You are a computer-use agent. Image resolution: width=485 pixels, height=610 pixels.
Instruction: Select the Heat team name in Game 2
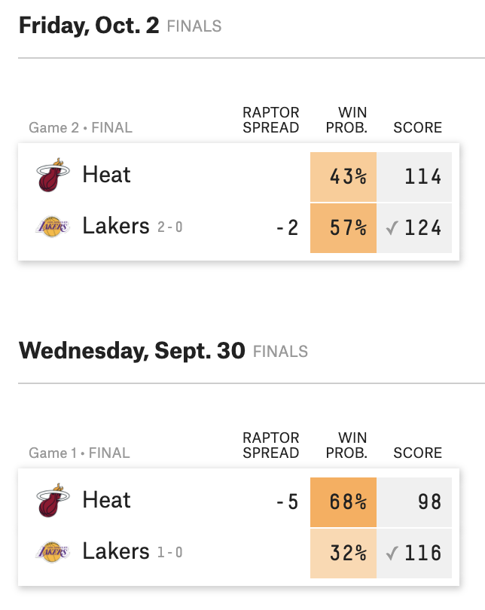106,175
